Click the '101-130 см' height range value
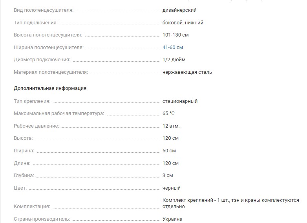Image resolution: width=307 pixels, height=223 pixels. (x=175, y=35)
